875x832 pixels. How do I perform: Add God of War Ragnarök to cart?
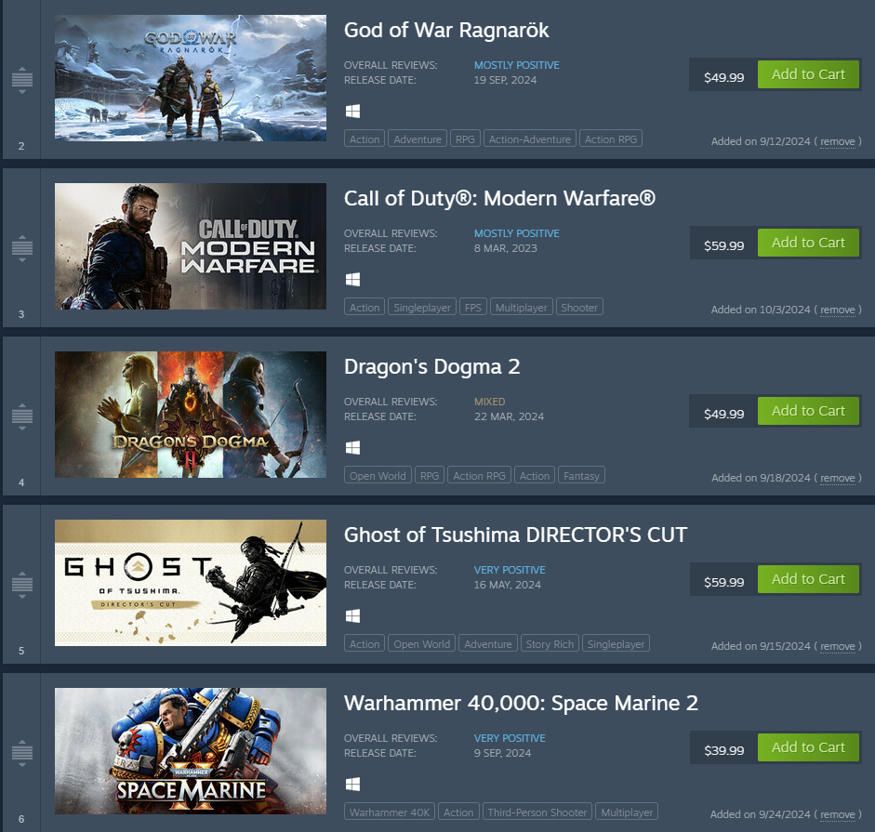[808, 74]
